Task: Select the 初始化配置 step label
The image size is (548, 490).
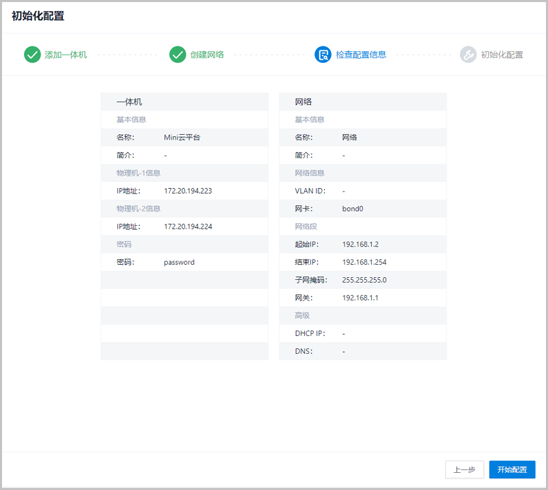Action: (501, 55)
